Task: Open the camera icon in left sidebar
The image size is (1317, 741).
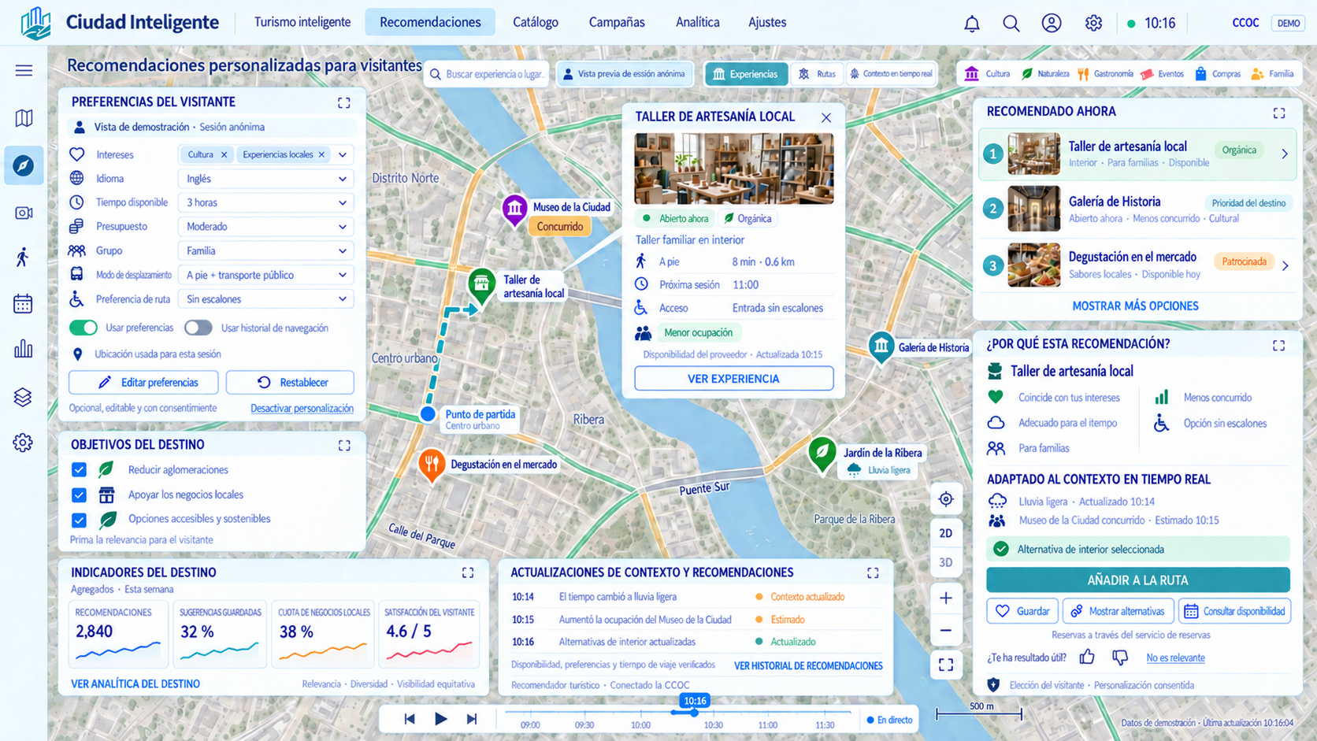Action: tap(24, 213)
